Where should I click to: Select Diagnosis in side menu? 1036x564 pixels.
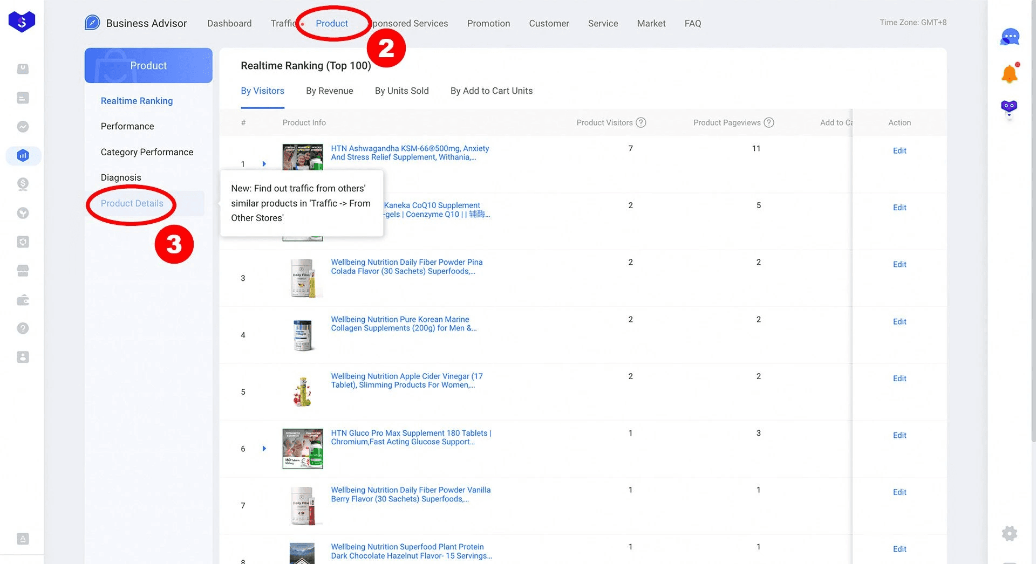[x=121, y=177]
